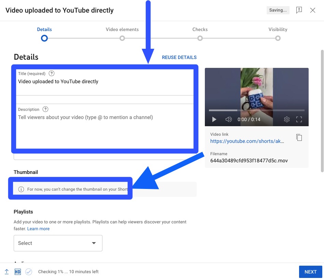This screenshot has width=324, height=280.
Task: Expand the preview video to fullscreen
Action: click(x=299, y=119)
